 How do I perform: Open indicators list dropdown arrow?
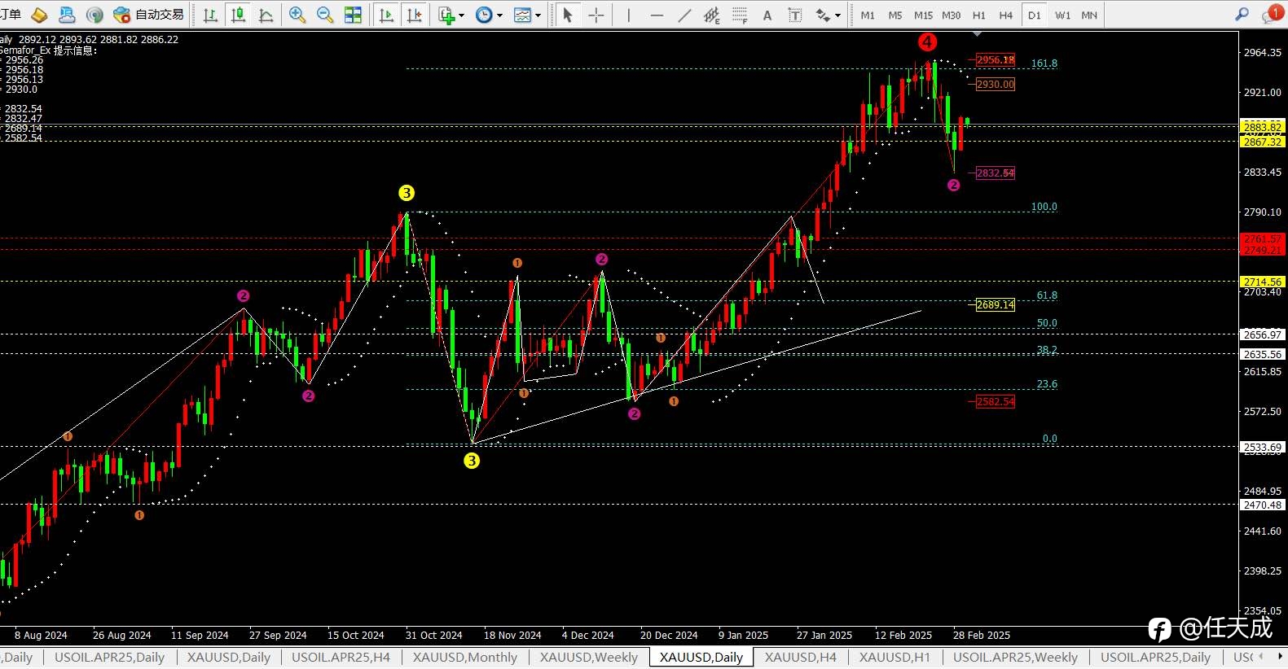pyautogui.click(x=461, y=15)
